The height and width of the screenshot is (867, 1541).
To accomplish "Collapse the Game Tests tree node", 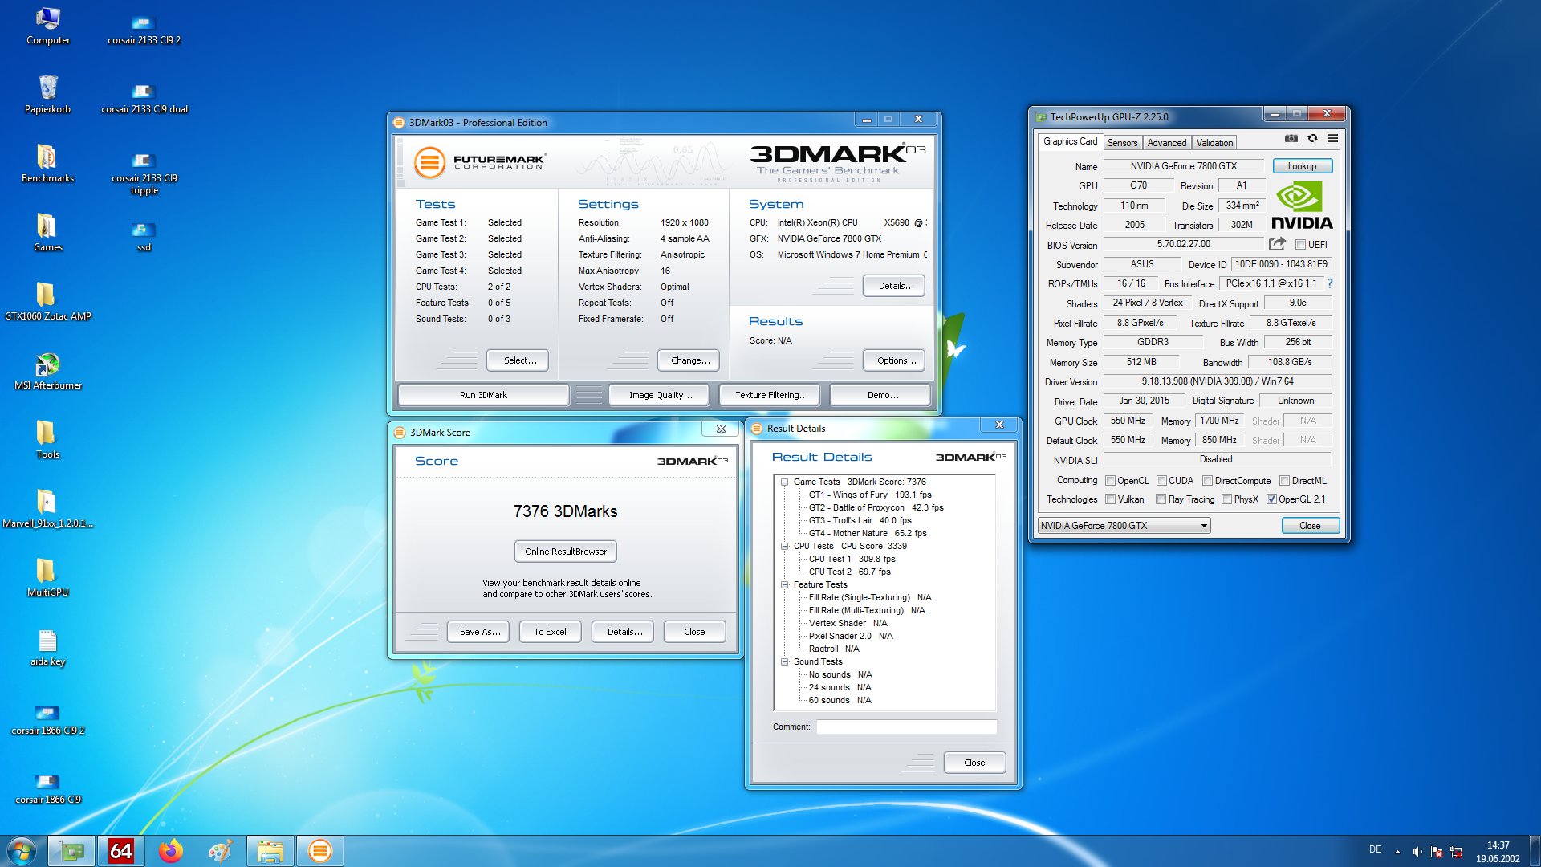I will (785, 482).
